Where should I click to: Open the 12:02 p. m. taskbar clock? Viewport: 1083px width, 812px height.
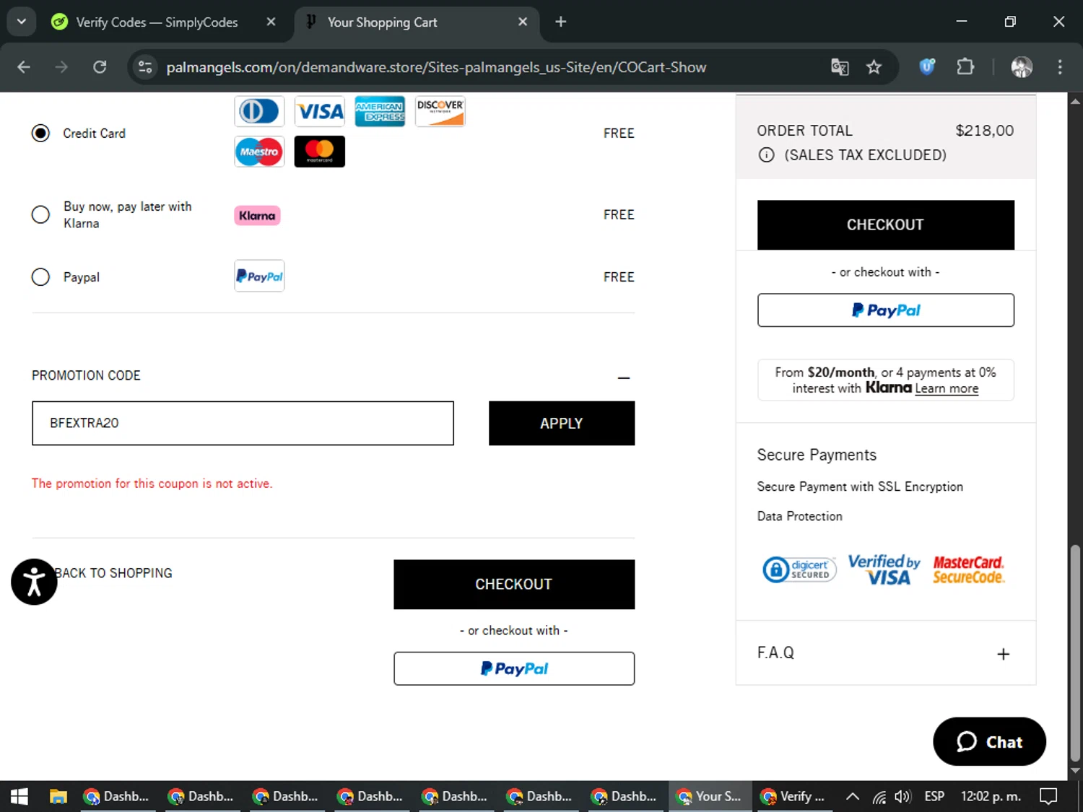coord(991,796)
